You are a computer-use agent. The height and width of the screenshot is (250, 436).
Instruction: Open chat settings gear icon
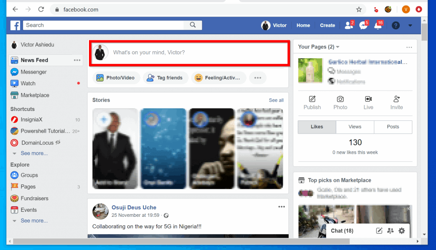[402, 231]
